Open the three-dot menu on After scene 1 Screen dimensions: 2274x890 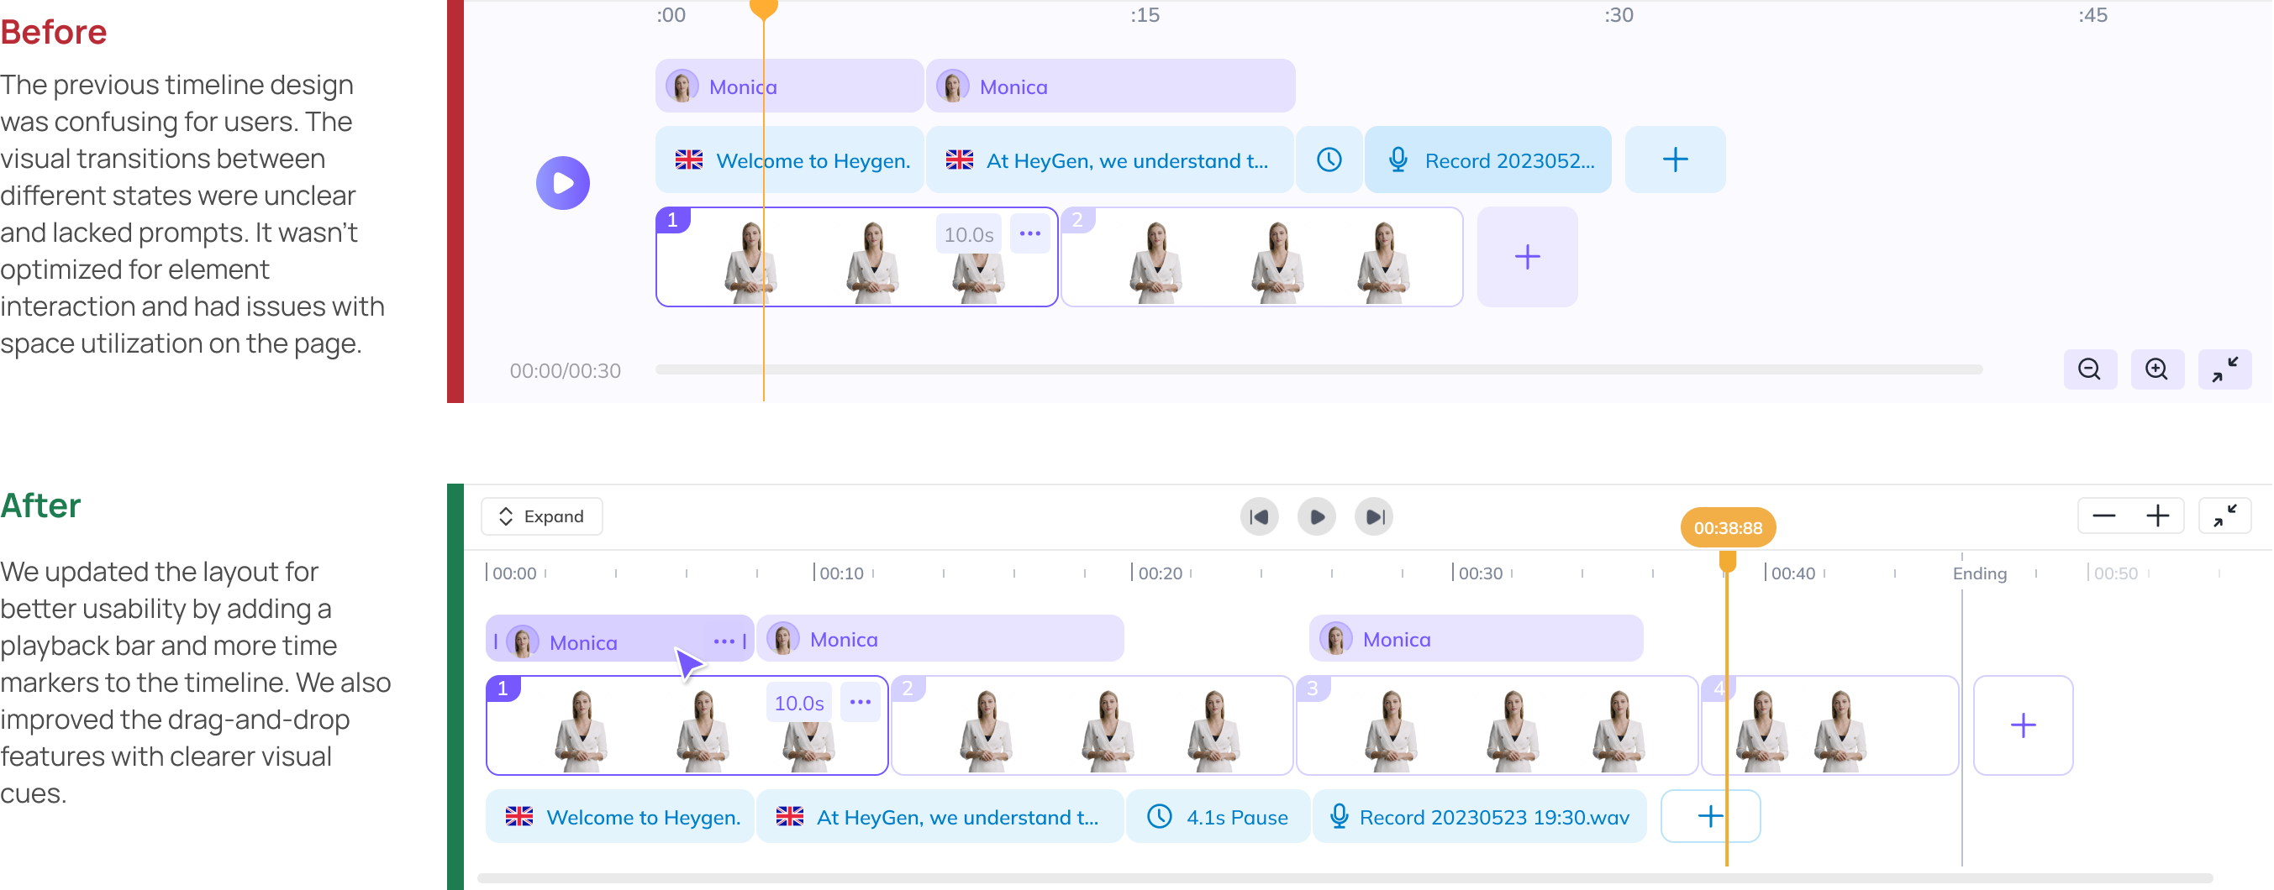[x=860, y=702]
